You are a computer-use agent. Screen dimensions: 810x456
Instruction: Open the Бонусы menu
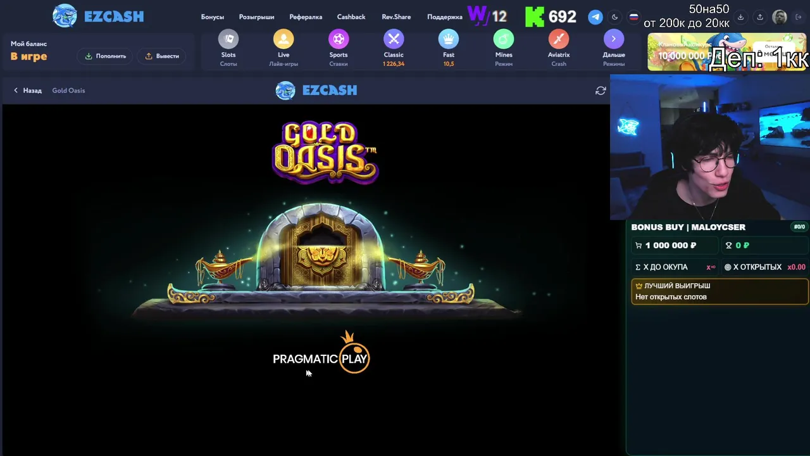point(213,17)
